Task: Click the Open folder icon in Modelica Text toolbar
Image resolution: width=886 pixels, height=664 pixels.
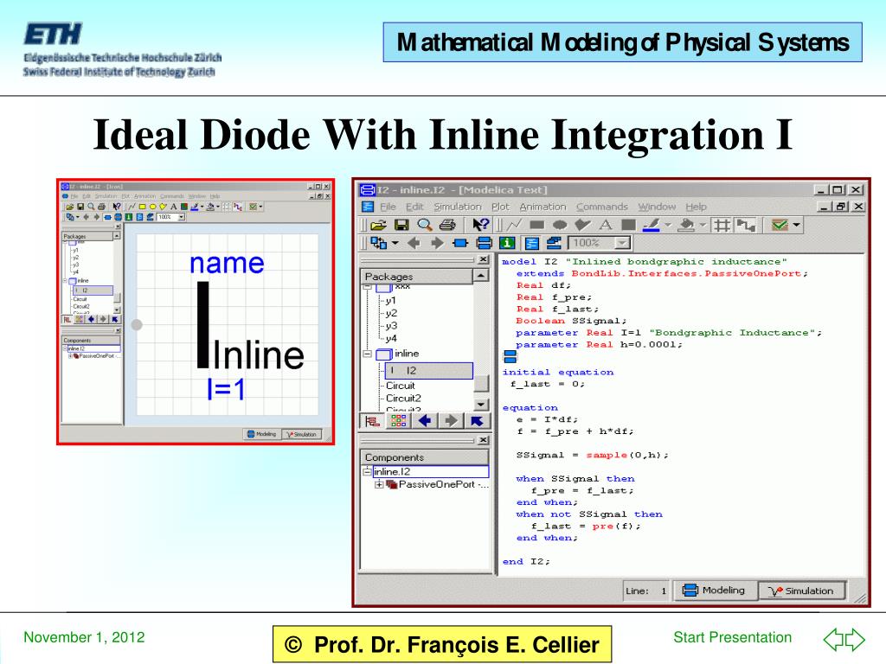Action: click(378, 226)
